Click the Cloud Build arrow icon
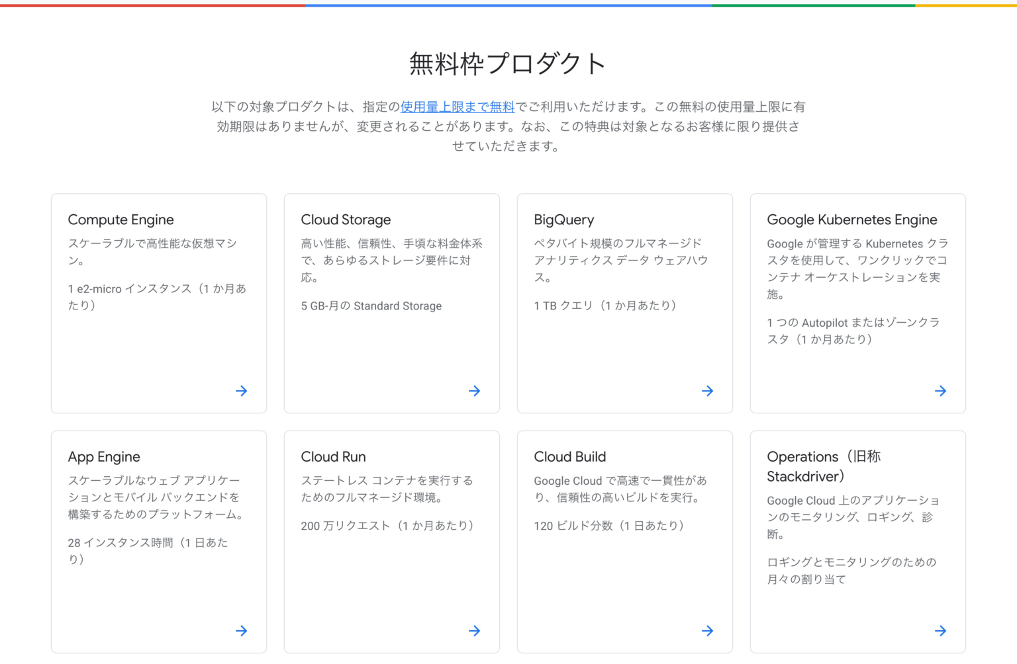This screenshot has height=664, width=1017. pos(707,630)
